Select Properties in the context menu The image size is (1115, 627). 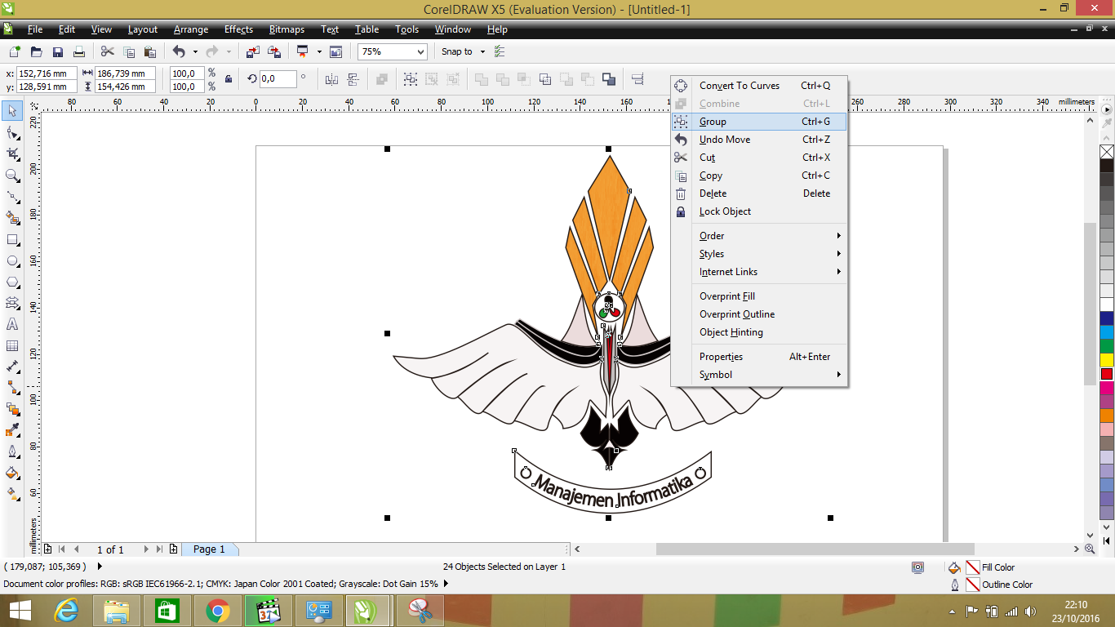(x=759, y=357)
